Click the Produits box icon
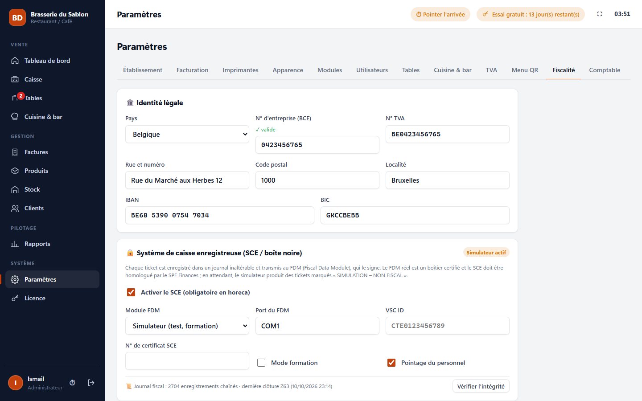The width and height of the screenshot is (642, 401). [15, 171]
